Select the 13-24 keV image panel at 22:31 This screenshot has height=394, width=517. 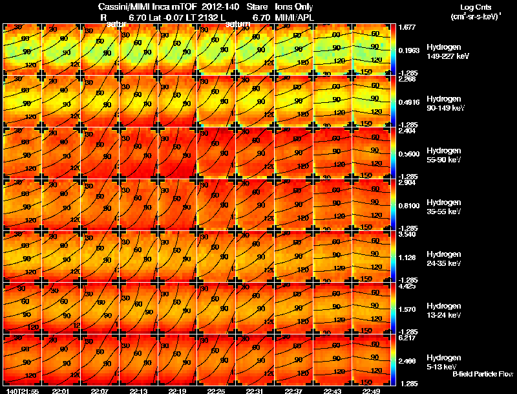(255, 308)
